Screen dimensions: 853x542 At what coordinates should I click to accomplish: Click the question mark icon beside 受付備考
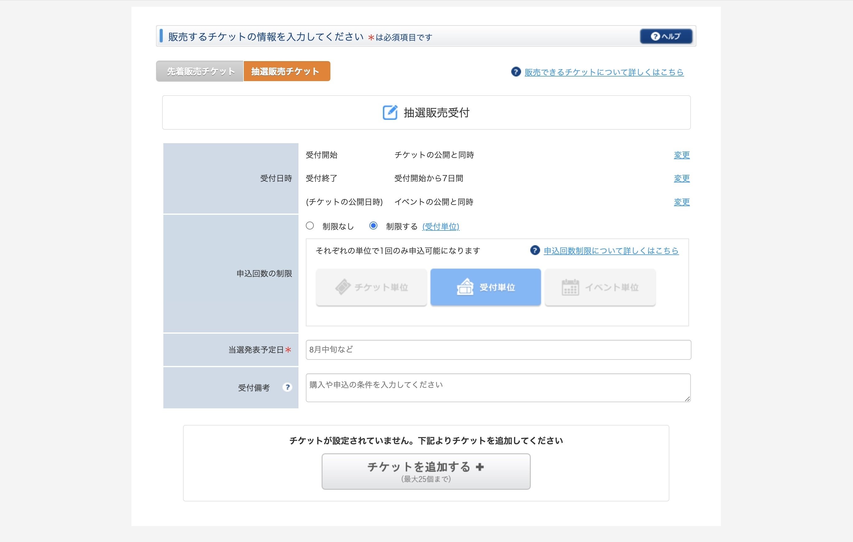click(x=288, y=387)
